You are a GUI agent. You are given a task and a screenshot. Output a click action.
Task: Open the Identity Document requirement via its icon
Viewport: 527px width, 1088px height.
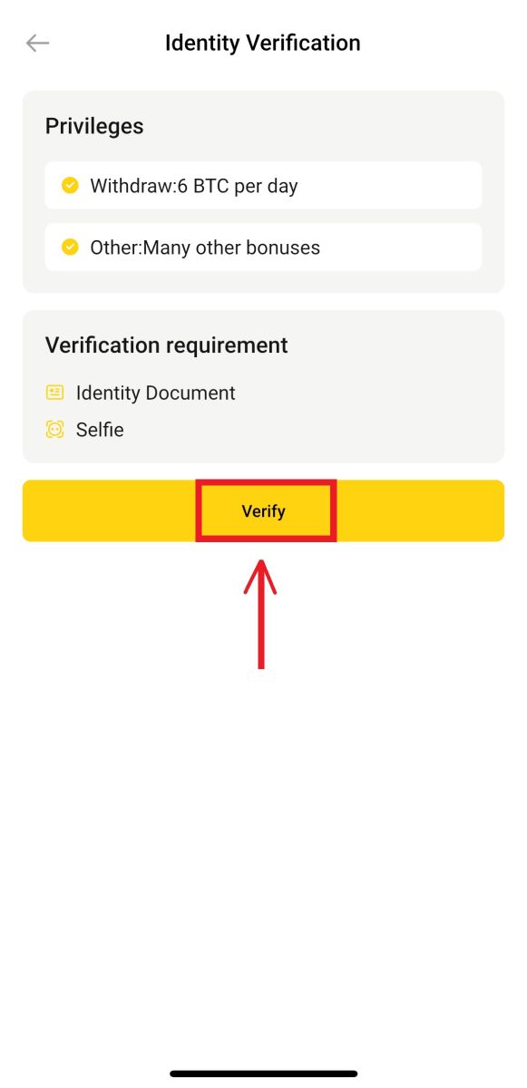[x=54, y=392]
